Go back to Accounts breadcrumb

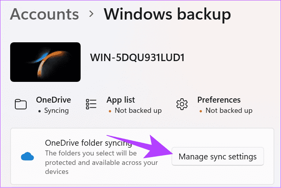(x=44, y=14)
